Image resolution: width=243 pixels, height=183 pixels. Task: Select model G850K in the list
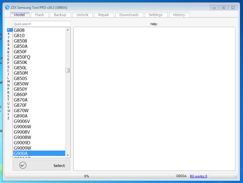click(x=39, y=62)
